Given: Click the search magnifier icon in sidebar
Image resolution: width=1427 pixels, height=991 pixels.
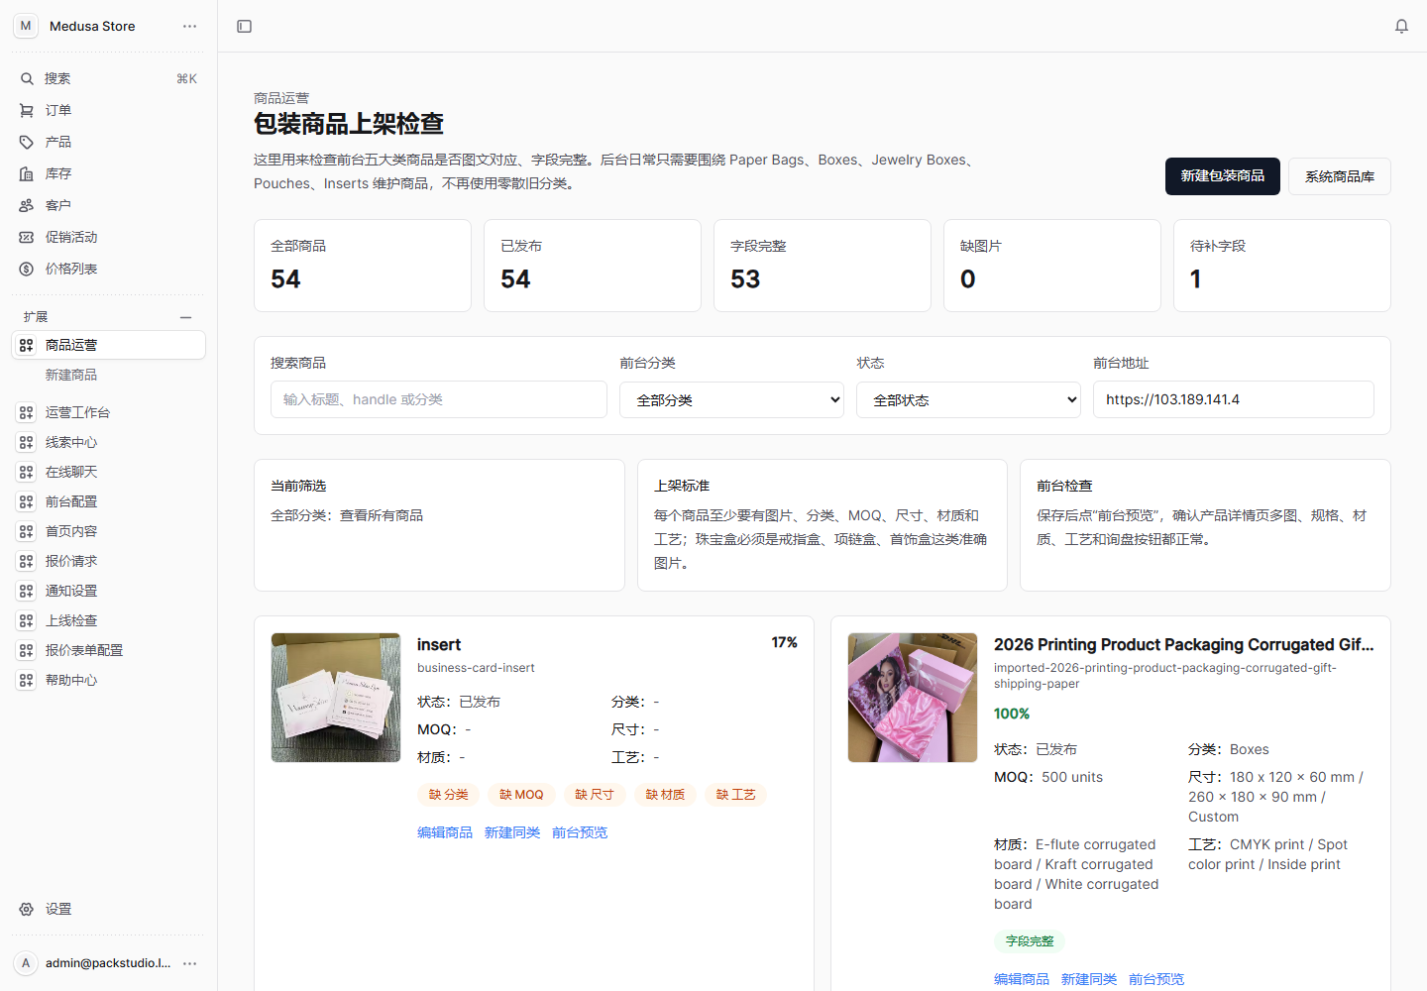Looking at the screenshot, I should [27, 78].
